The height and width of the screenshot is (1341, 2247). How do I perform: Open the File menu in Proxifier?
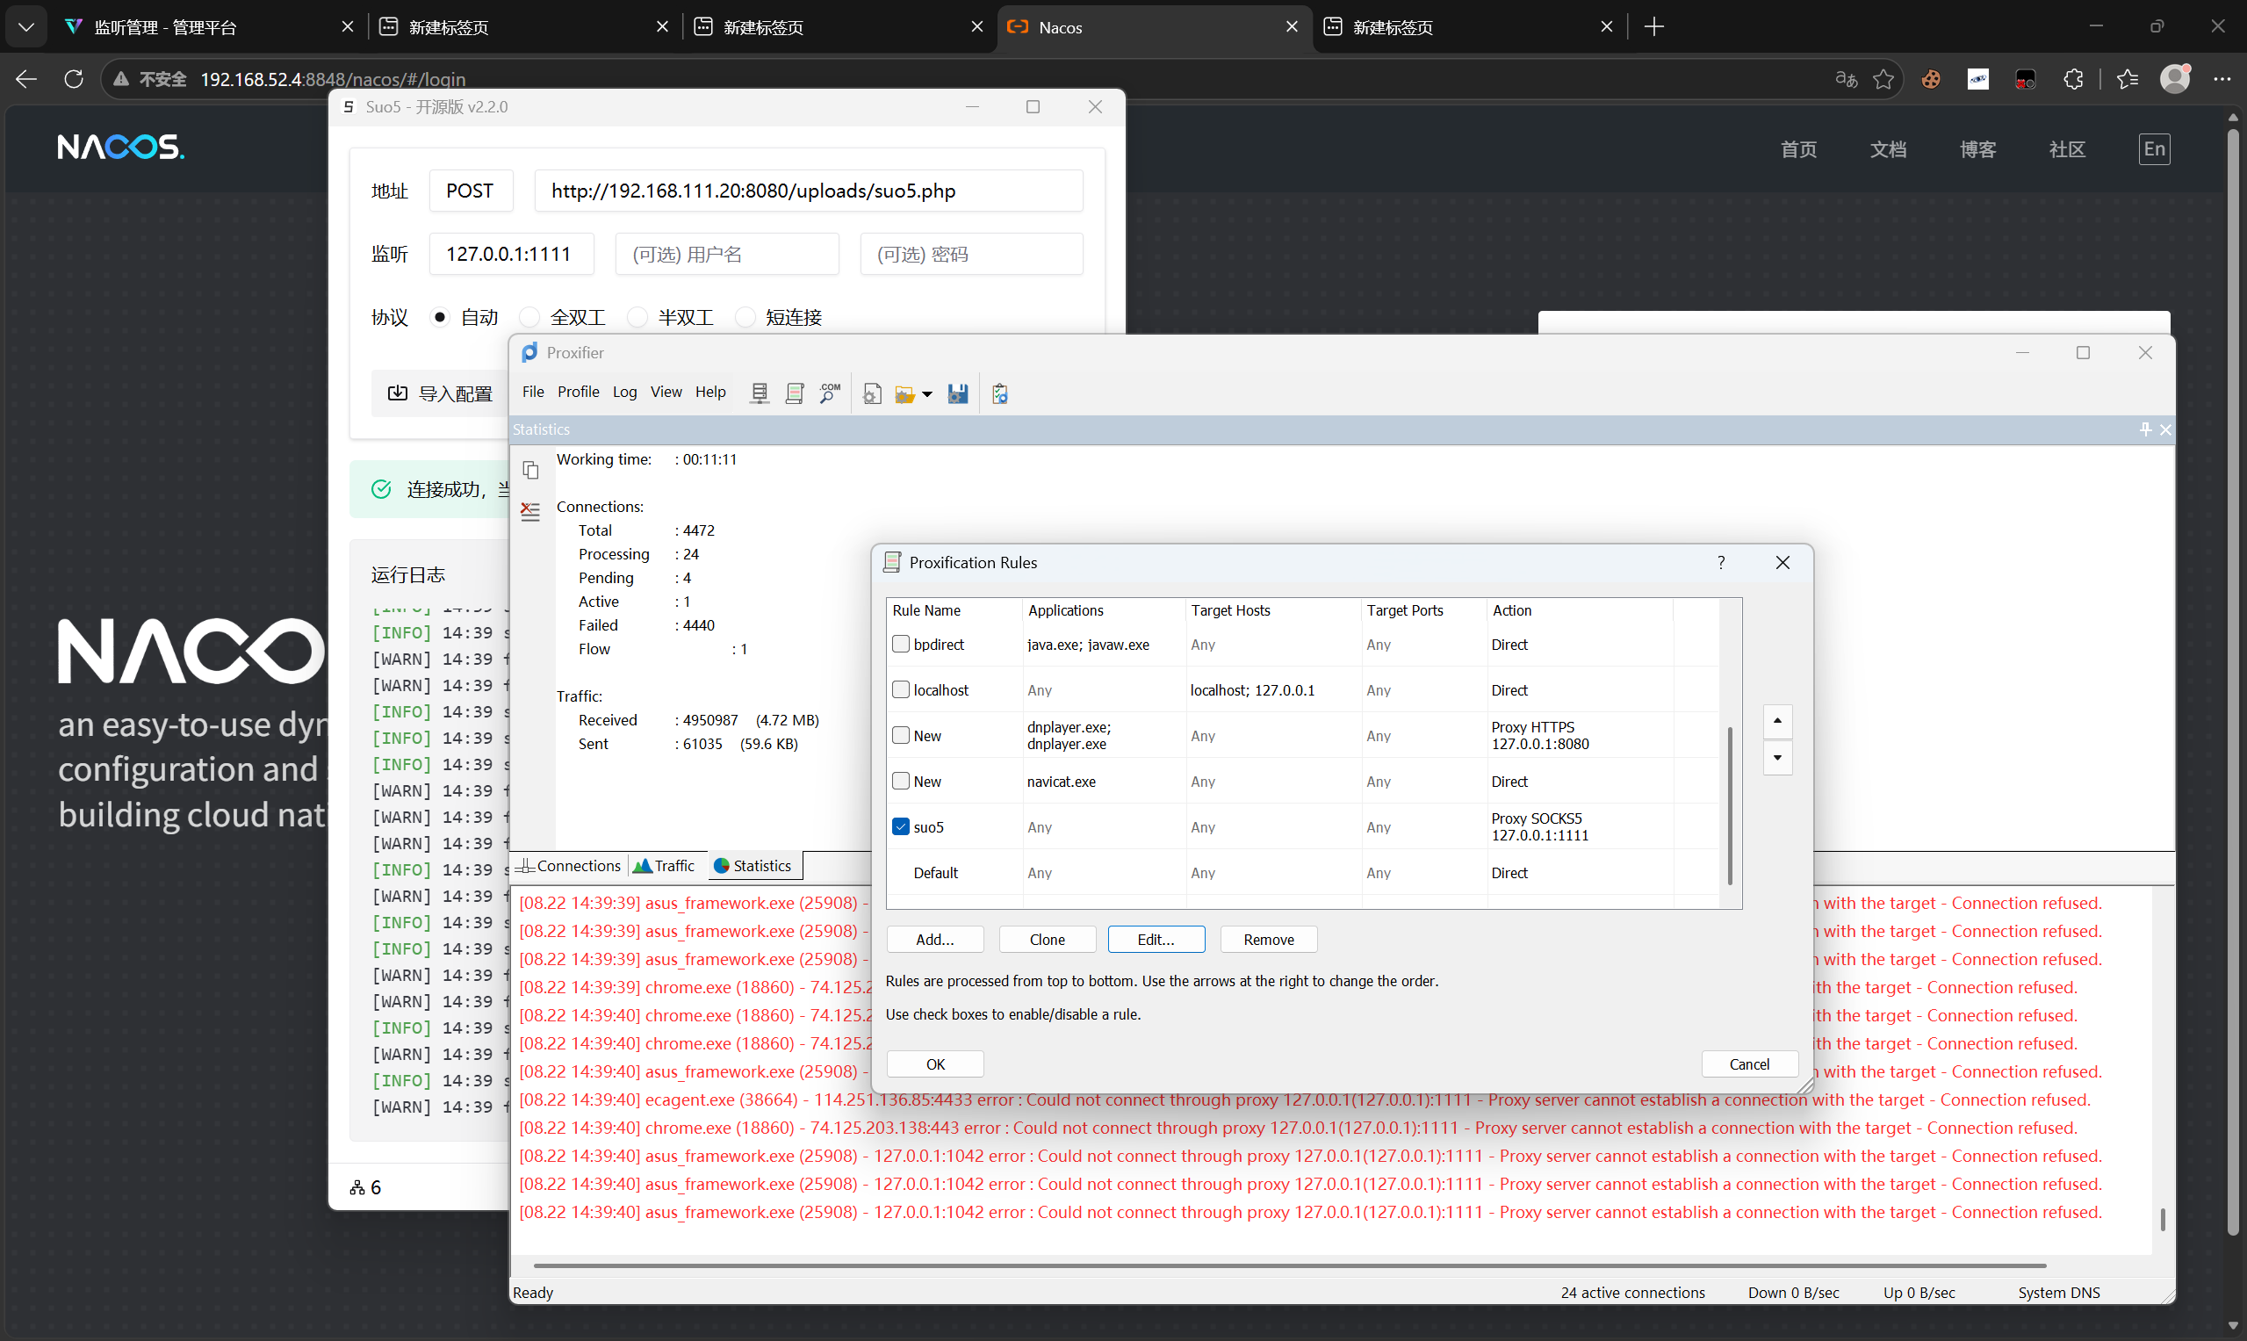click(533, 393)
